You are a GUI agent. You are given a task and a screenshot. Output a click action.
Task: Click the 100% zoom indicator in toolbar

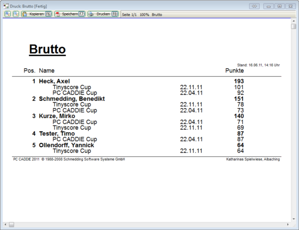point(144,15)
